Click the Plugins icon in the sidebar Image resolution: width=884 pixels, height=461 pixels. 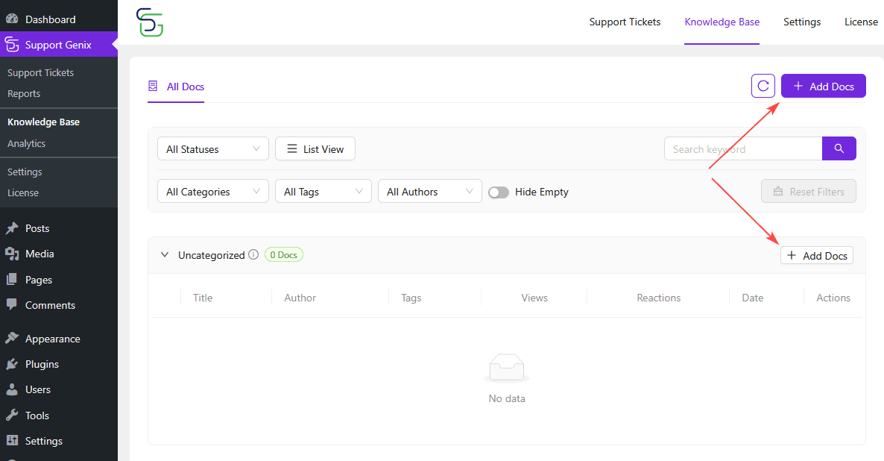(x=11, y=363)
